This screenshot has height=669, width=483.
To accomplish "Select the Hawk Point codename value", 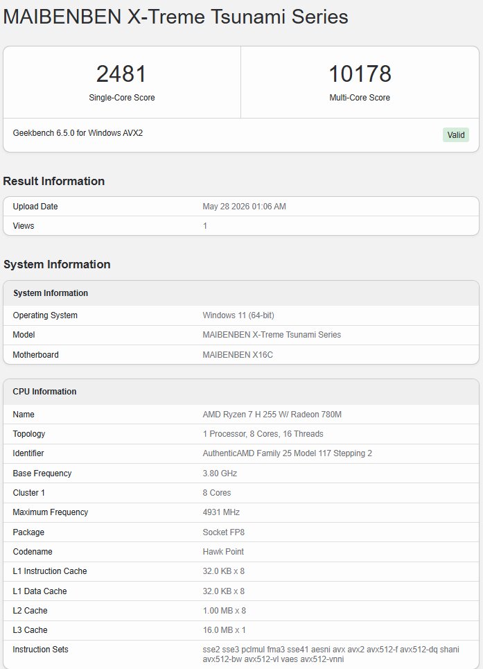I will pyautogui.click(x=223, y=551).
